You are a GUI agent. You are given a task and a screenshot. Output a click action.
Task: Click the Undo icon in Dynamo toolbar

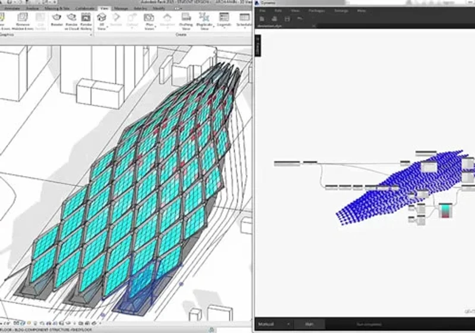pos(300,19)
